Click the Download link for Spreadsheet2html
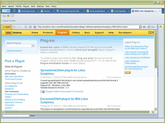The image size is (165, 123). 66,92
